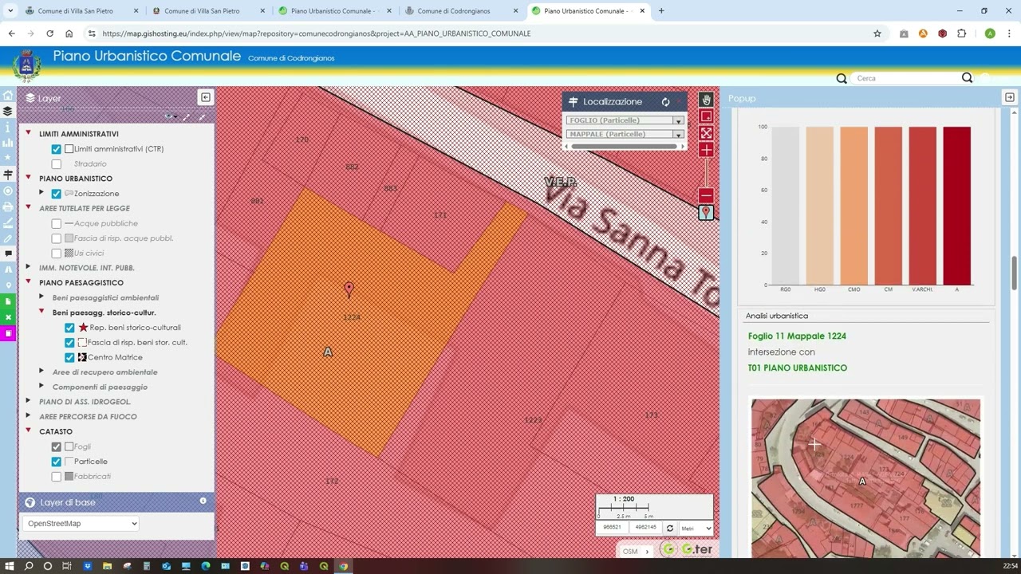This screenshot has width=1021, height=574.
Task: Collapse the PIANO URBANISTICO group
Action: point(28,178)
